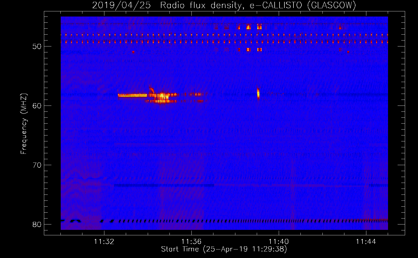418x258 pixels.
Task: Click the short vertical burst near 11:39
Action: (x=258, y=93)
